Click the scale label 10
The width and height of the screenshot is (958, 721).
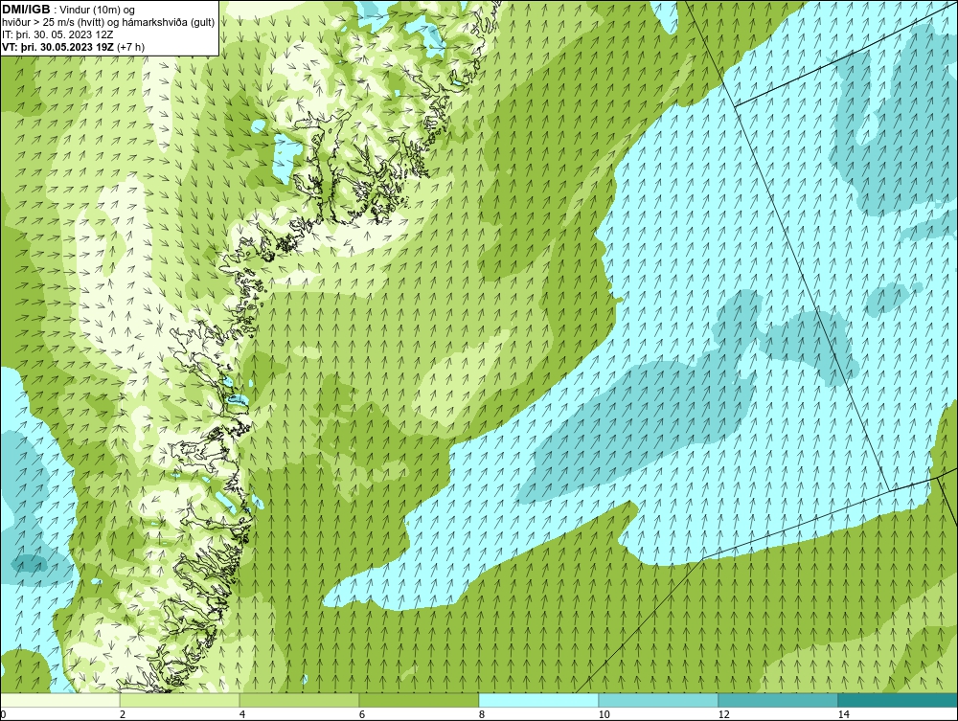[604, 714]
